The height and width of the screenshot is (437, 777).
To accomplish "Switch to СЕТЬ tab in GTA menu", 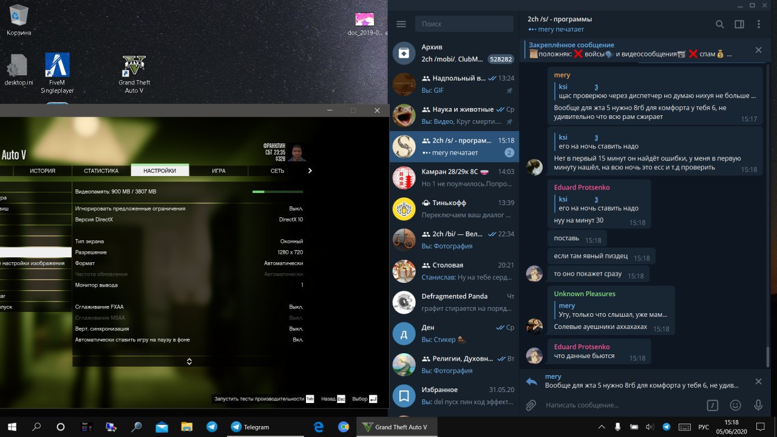I will [x=277, y=171].
